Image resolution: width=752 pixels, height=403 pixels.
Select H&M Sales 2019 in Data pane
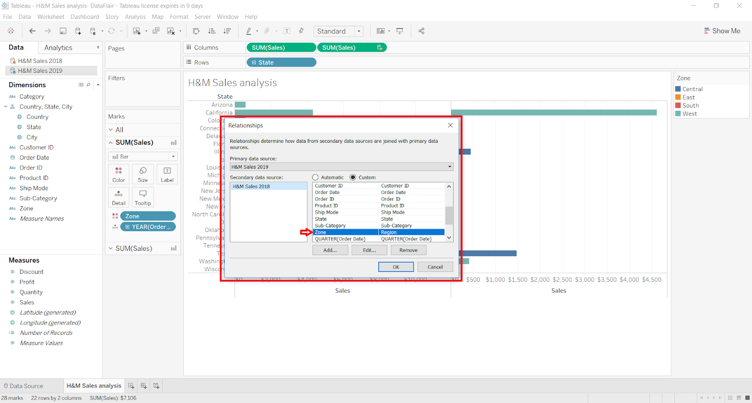(x=51, y=71)
